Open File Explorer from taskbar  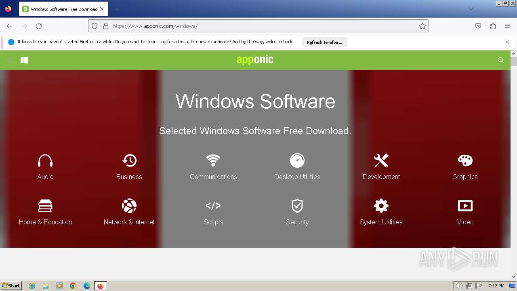(x=46, y=286)
